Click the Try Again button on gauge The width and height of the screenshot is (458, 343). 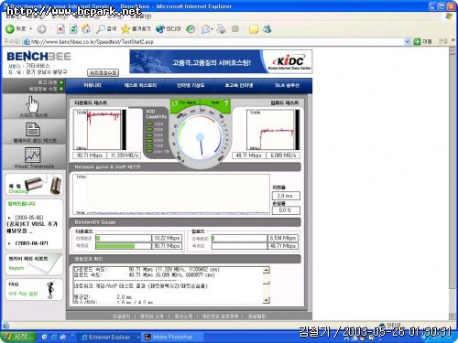pos(185,102)
